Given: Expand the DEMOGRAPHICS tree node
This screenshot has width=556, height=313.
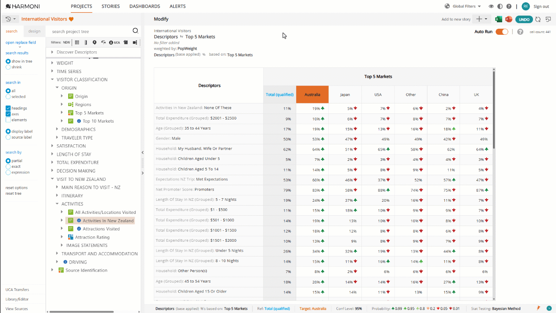Looking at the screenshot, I should tap(57, 129).
